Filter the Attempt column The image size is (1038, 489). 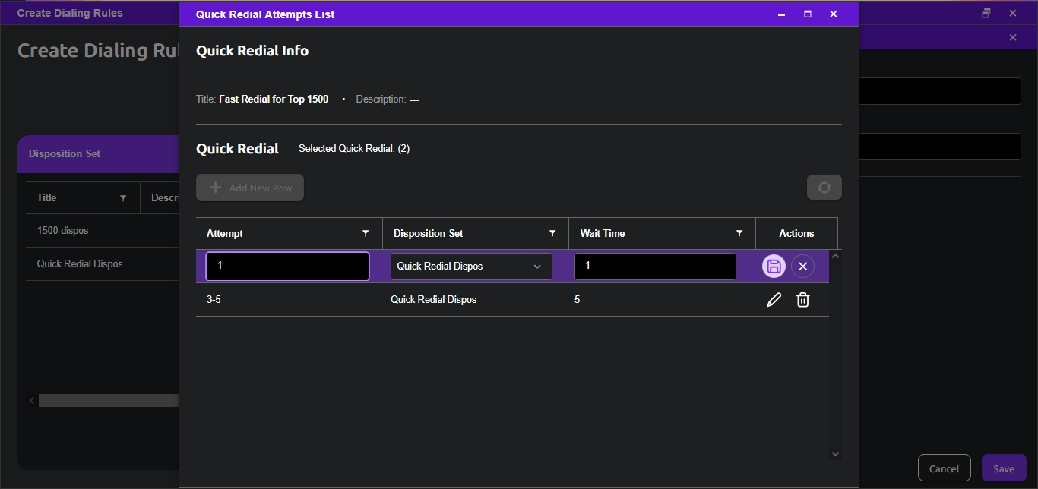pyautogui.click(x=366, y=233)
